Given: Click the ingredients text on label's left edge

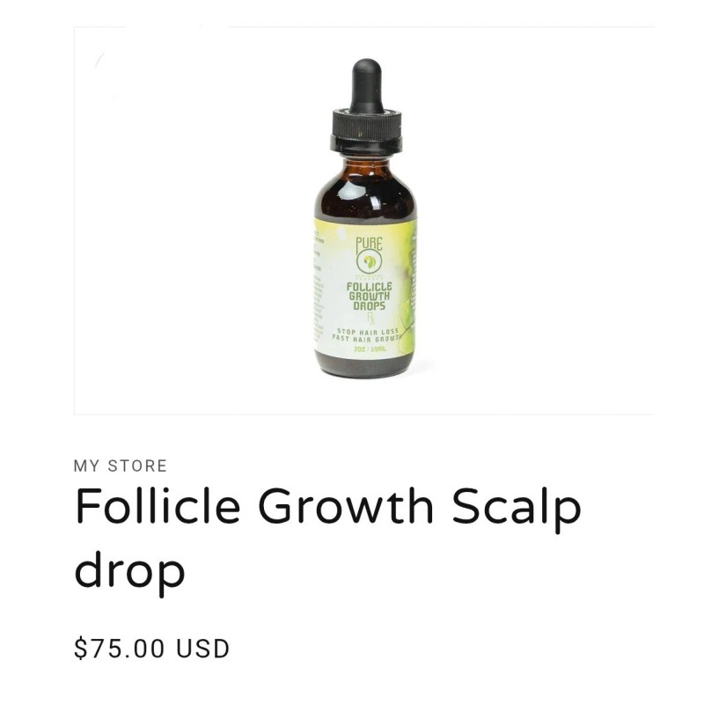Looking at the screenshot, I should (x=318, y=288).
